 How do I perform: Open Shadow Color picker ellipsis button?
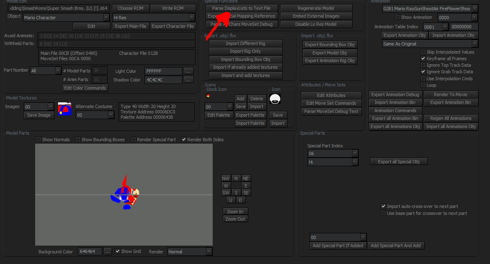189,80
